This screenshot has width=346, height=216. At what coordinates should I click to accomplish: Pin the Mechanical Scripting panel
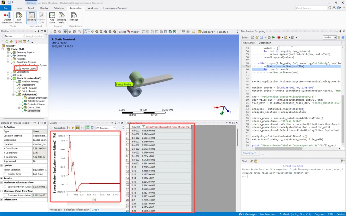[x=340, y=31]
